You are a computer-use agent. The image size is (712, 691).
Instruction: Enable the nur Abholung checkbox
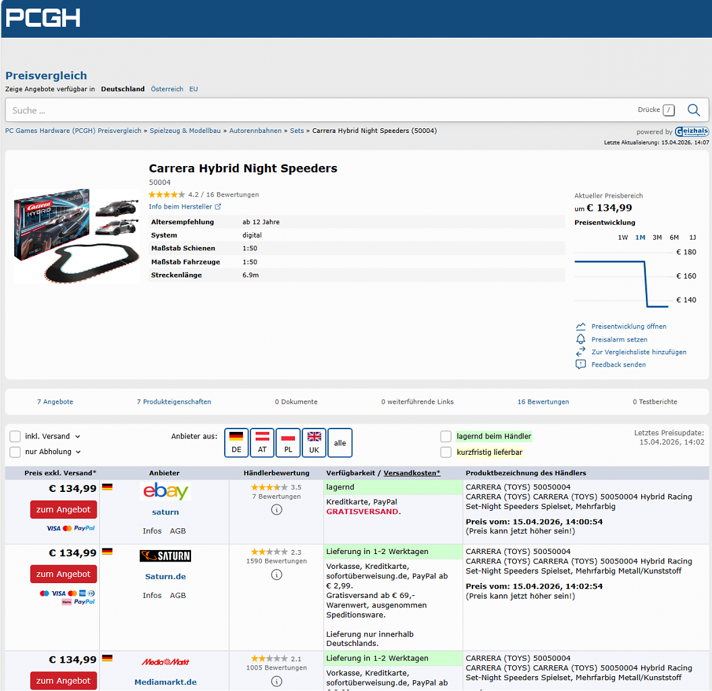pos(15,451)
